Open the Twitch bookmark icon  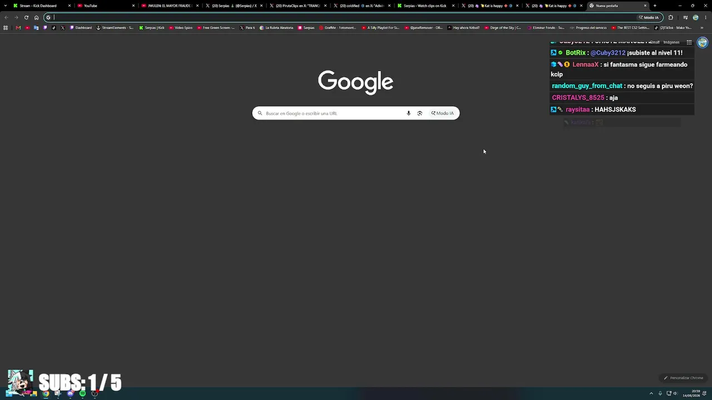(45, 28)
